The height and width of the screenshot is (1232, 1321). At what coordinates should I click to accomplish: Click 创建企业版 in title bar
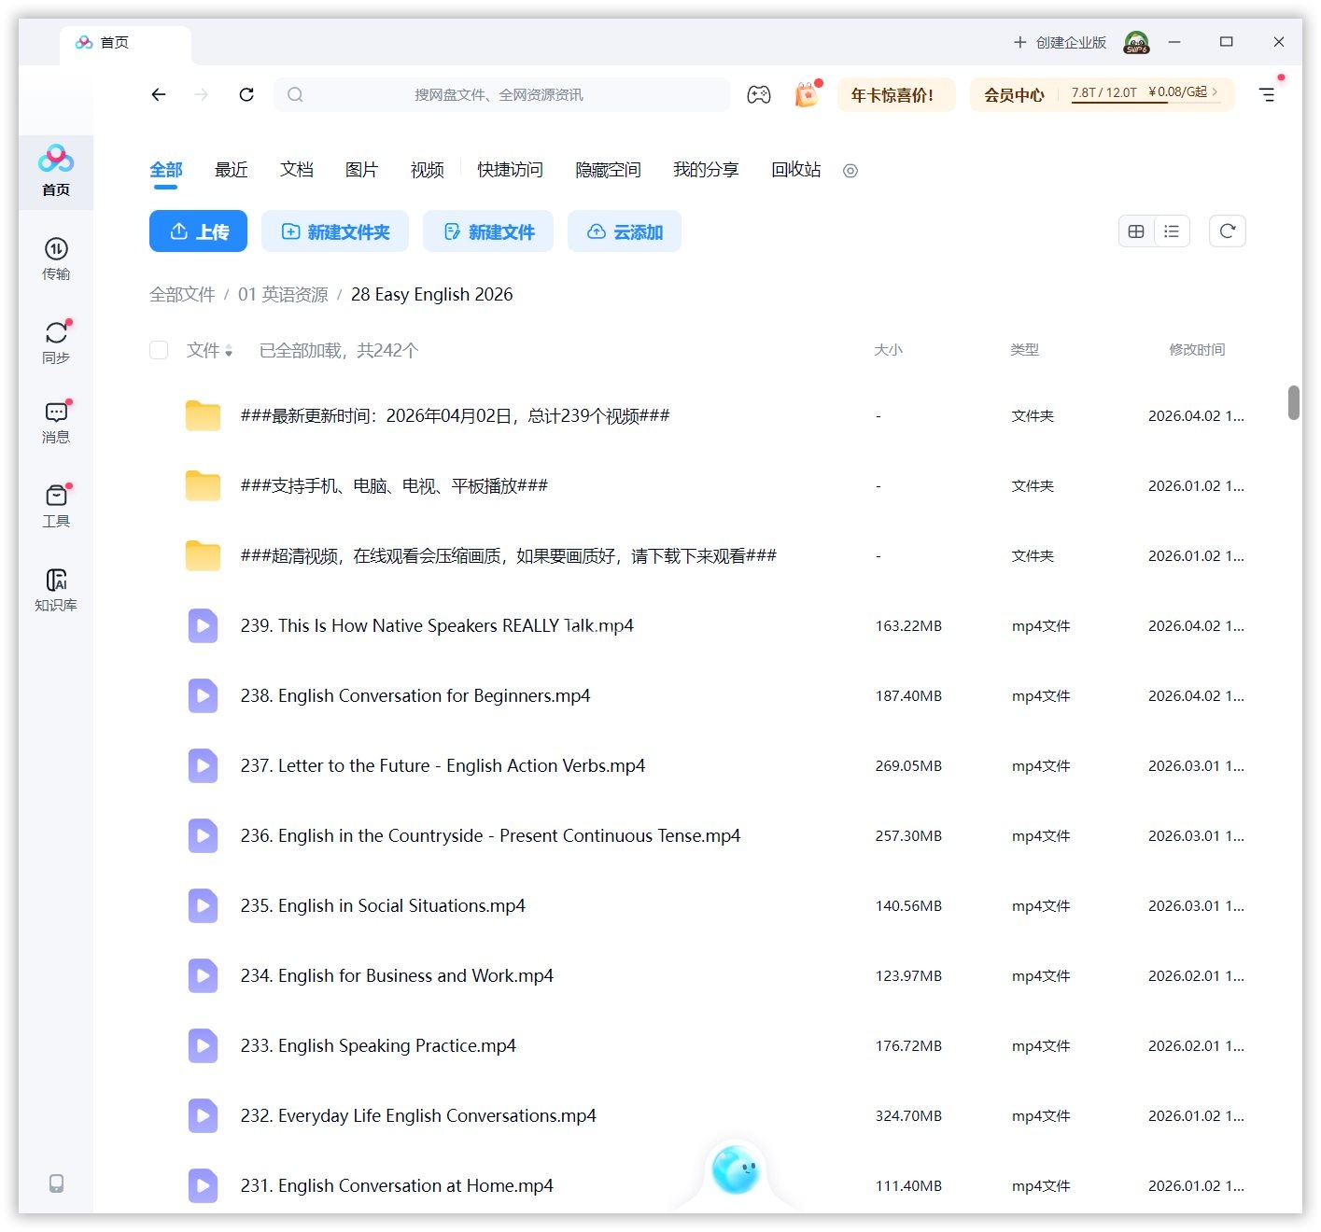click(1060, 42)
